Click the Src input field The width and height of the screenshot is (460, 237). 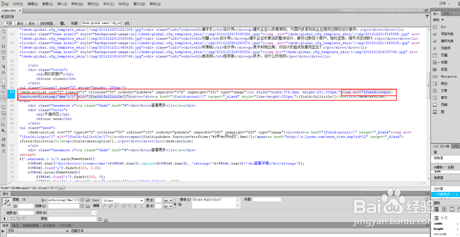tap(63, 200)
